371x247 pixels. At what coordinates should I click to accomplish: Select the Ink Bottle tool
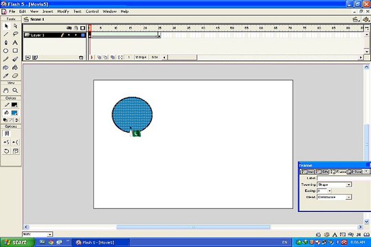(6, 68)
